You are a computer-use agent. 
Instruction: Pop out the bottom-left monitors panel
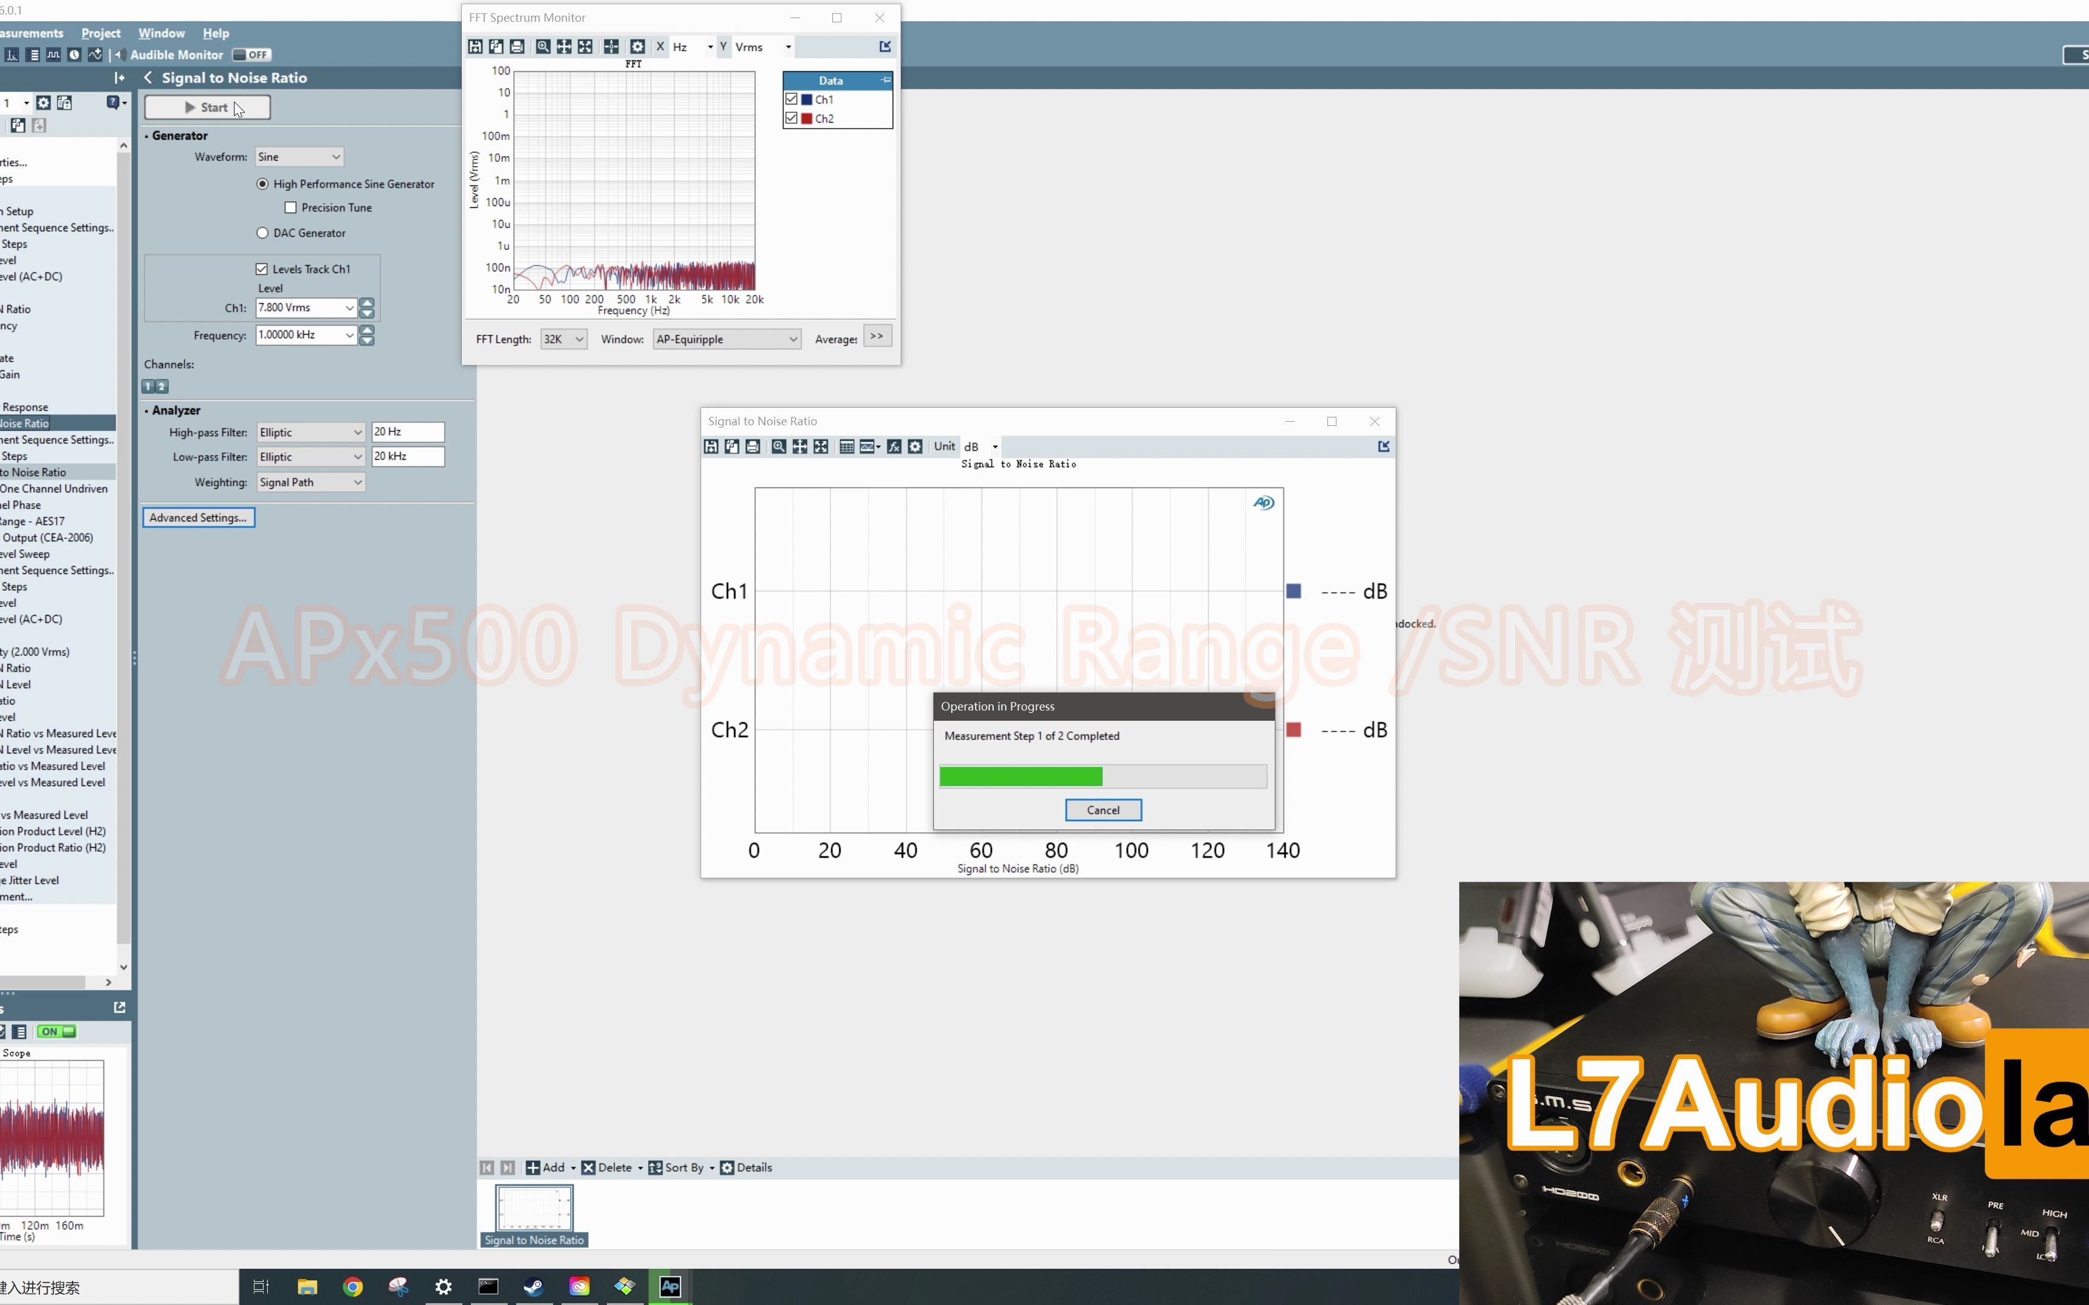point(119,1007)
